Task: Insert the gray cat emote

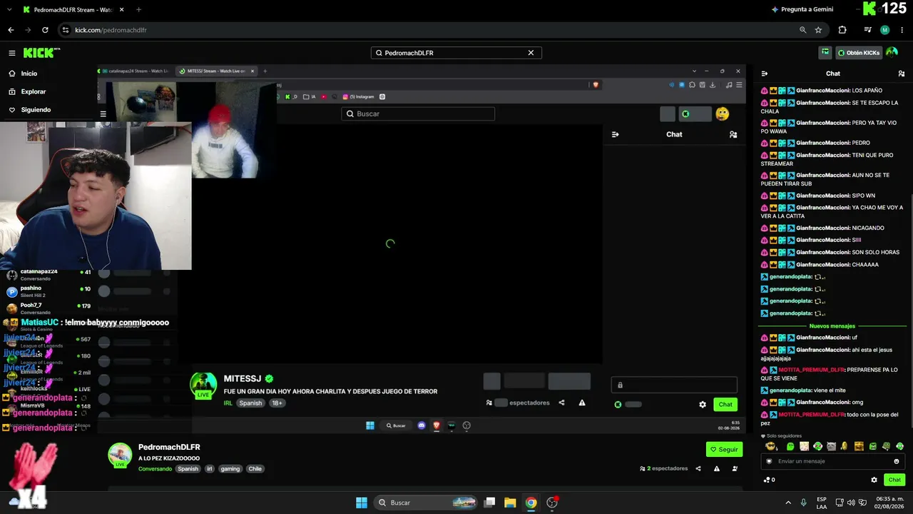Action: [x=831, y=446]
